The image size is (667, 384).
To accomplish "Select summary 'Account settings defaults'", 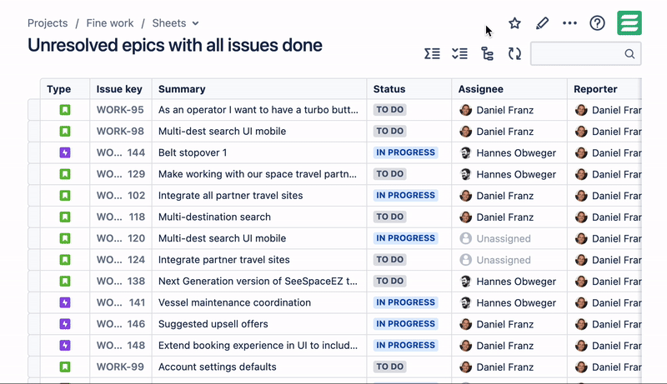I will click(x=218, y=367).
